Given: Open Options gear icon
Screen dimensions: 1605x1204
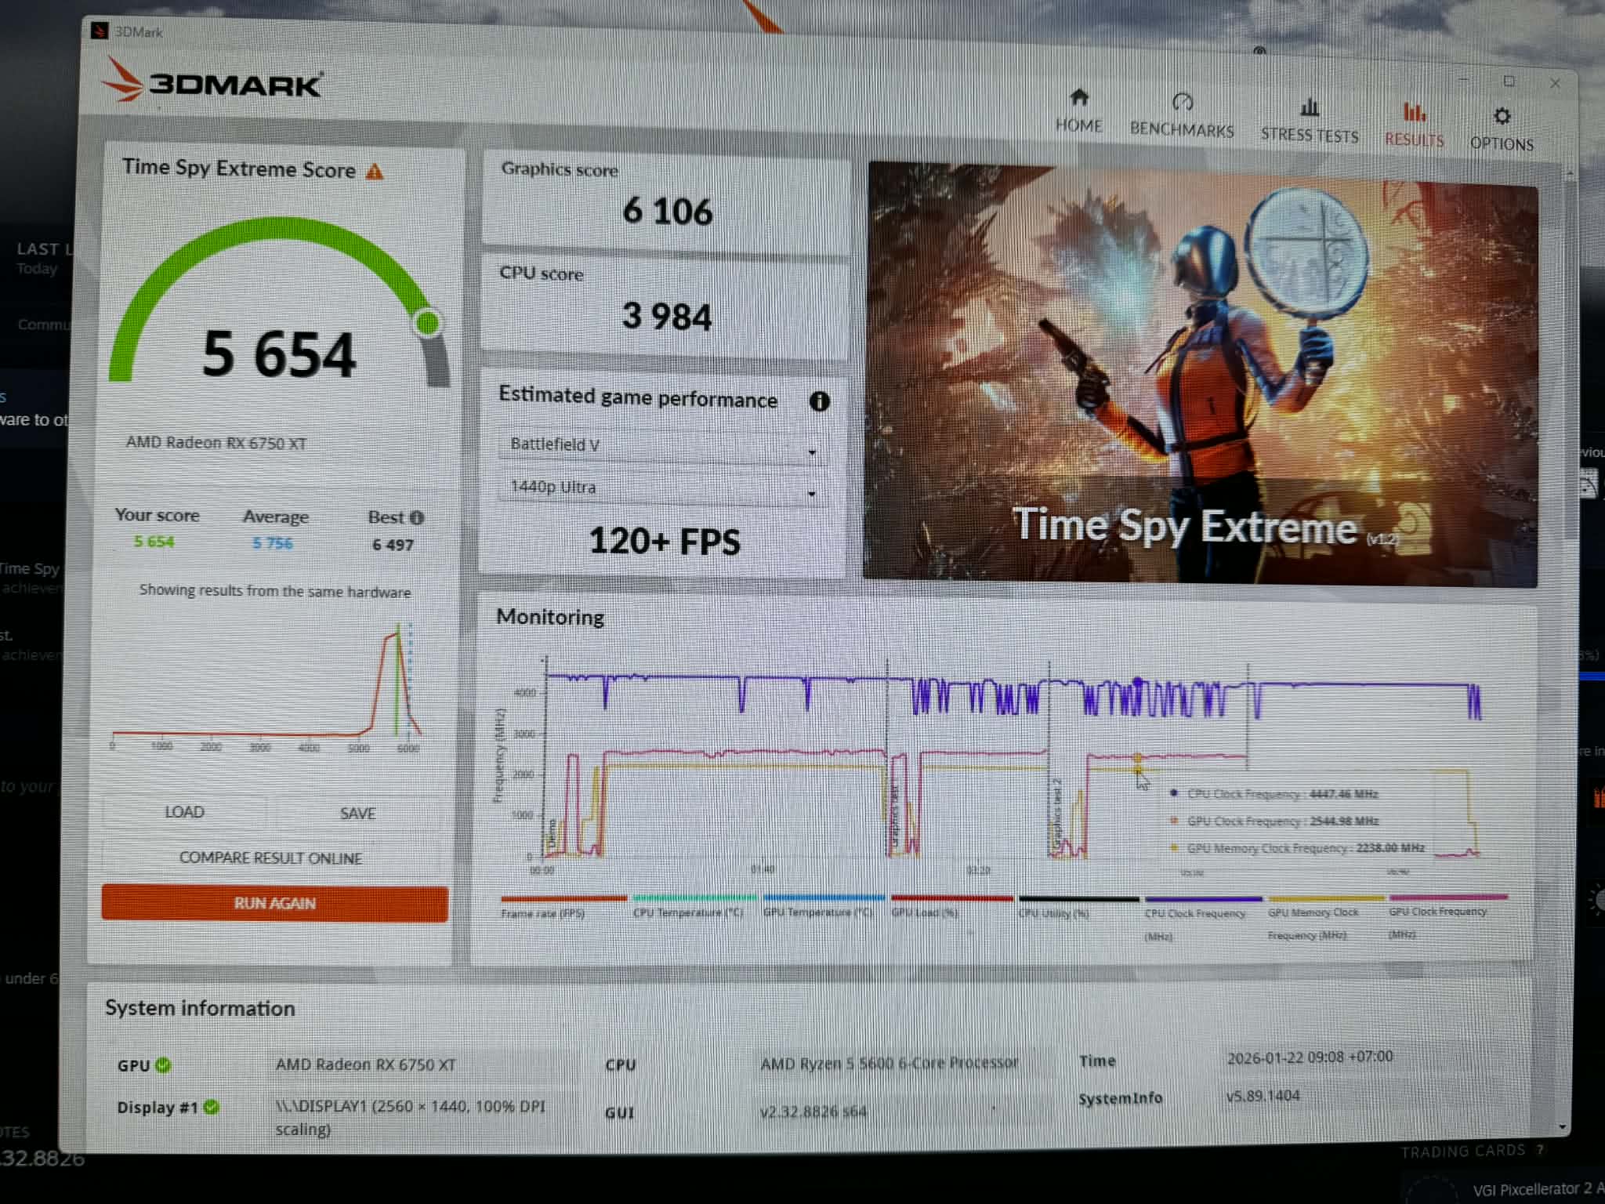Looking at the screenshot, I should (1502, 117).
